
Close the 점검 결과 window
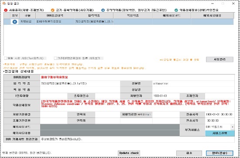233,3
